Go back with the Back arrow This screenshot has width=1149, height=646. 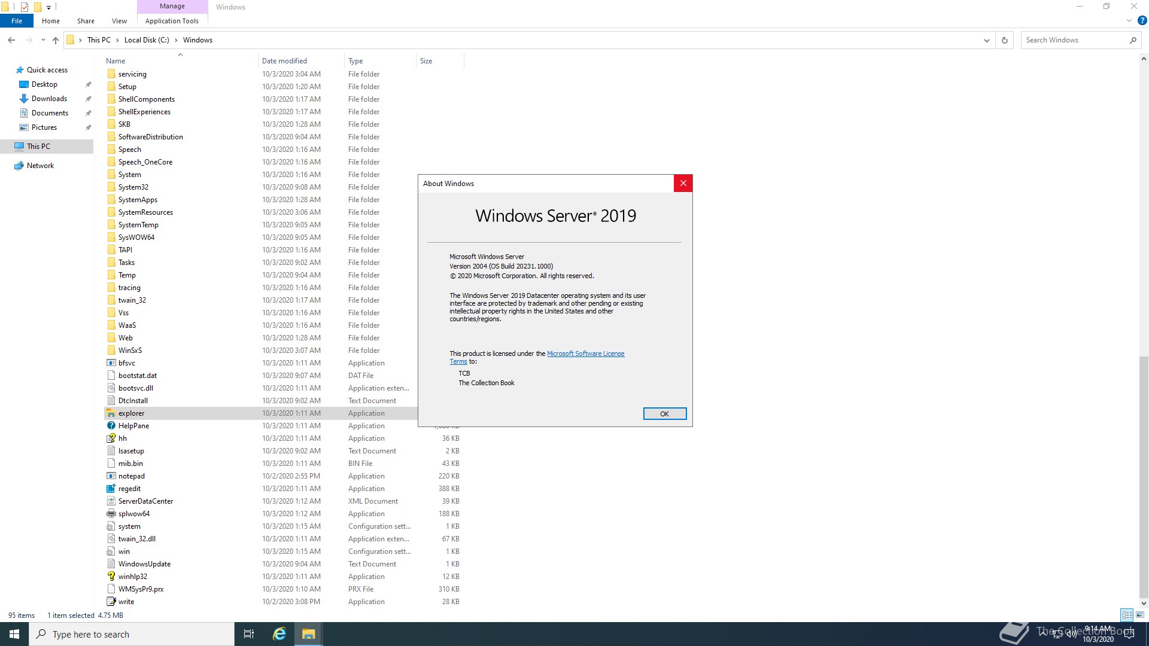point(11,40)
